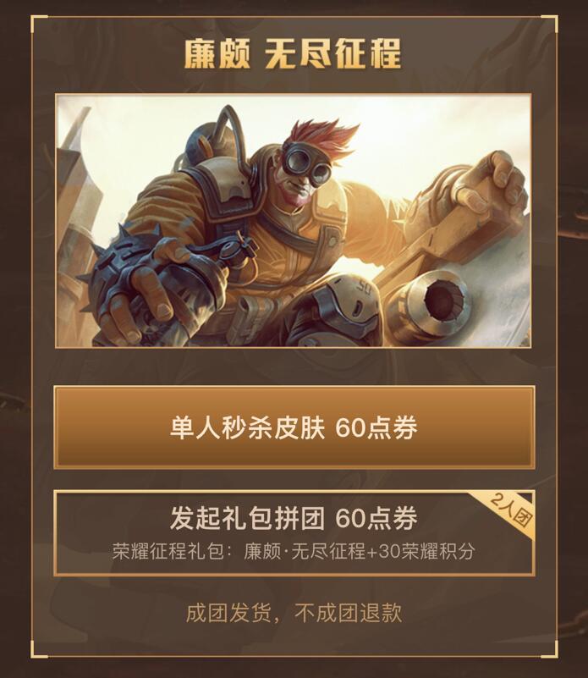Start the 发起礼包拼团 group purchase
The image size is (588, 678).
click(294, 532)
